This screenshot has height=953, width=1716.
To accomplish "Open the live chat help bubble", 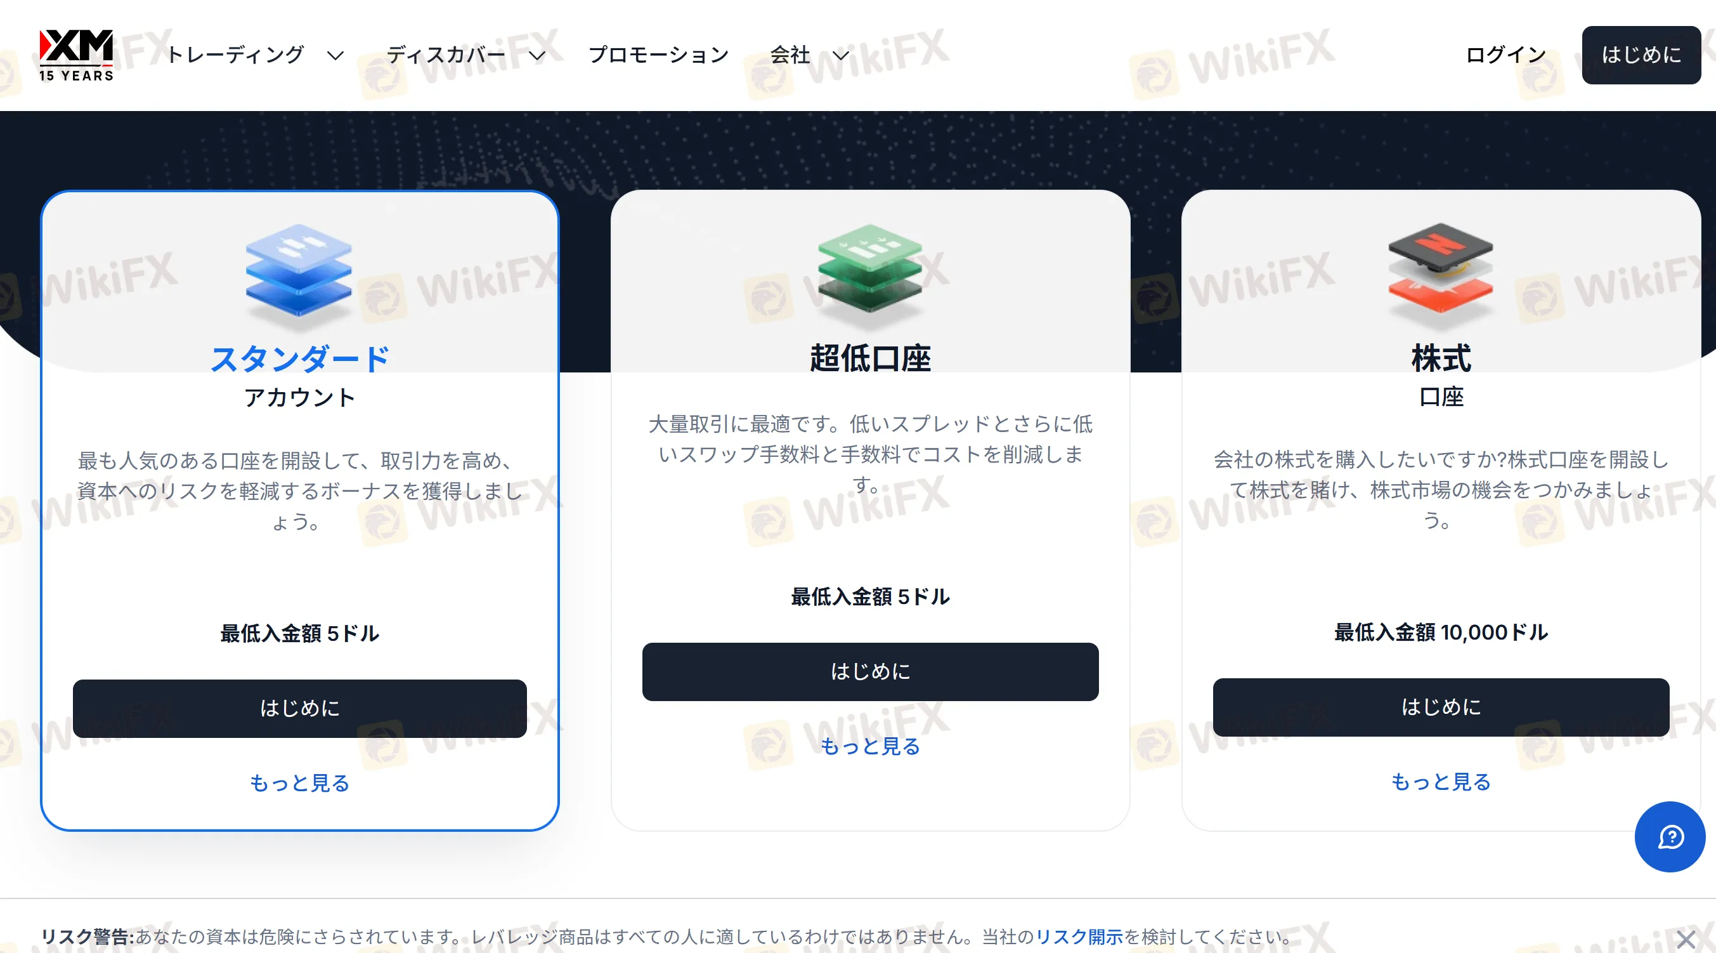I will 1669,837.
